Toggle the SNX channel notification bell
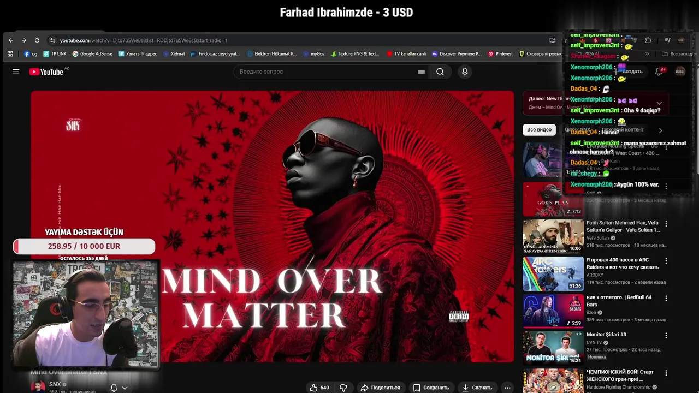The height and width of the screenshot is (393, 699). 114,388
